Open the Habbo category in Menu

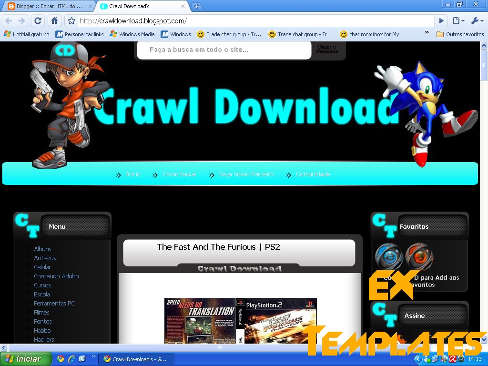42,330
